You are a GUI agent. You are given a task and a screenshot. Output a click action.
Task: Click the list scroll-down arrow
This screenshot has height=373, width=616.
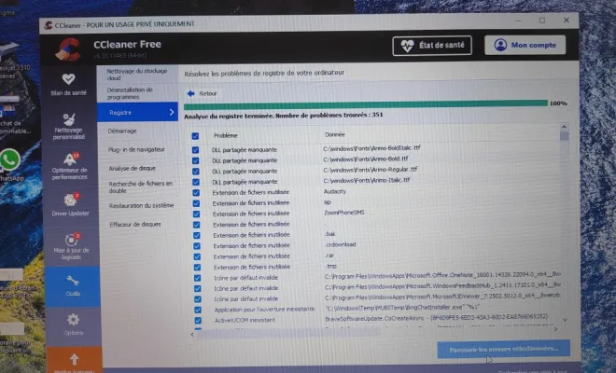coord(565,320)
